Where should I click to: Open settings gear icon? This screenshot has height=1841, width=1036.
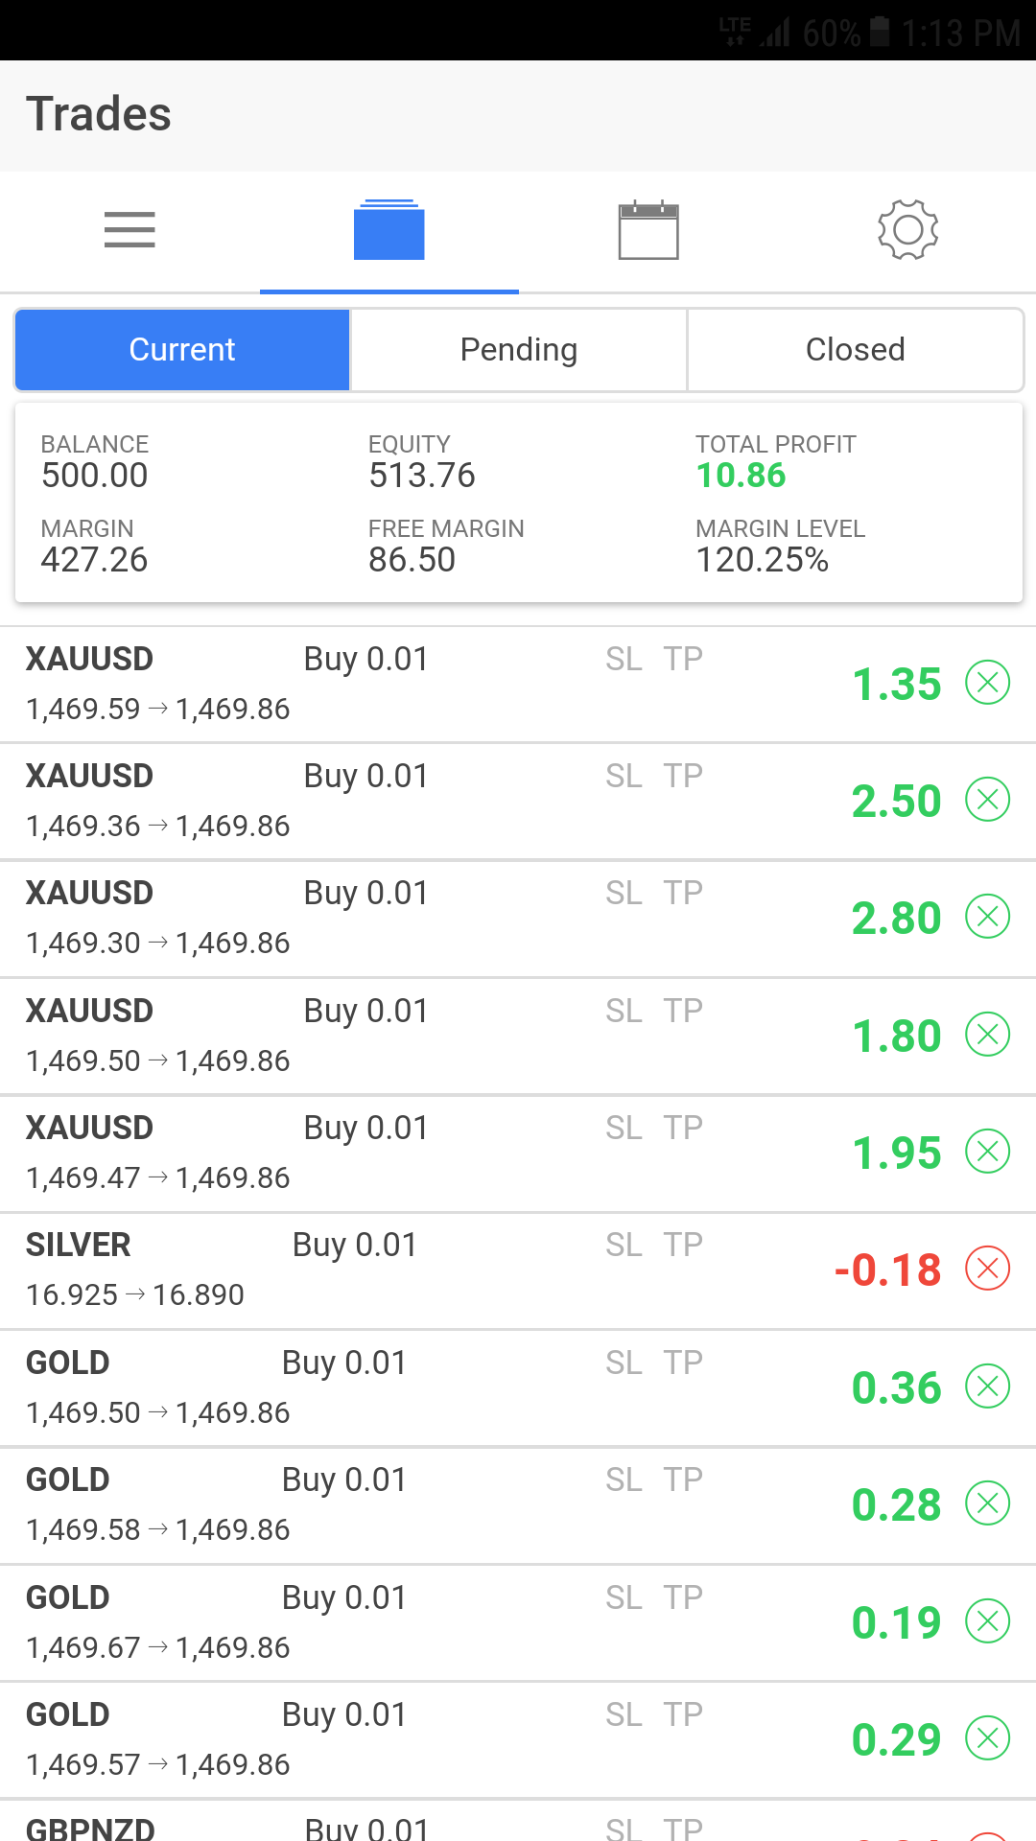click(907, 230)
